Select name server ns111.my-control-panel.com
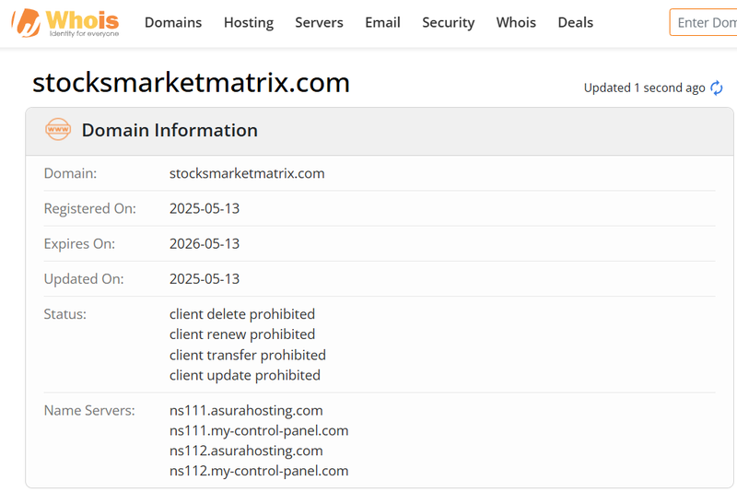The width and height of the screenshot is (737, 492). [259, 430]
